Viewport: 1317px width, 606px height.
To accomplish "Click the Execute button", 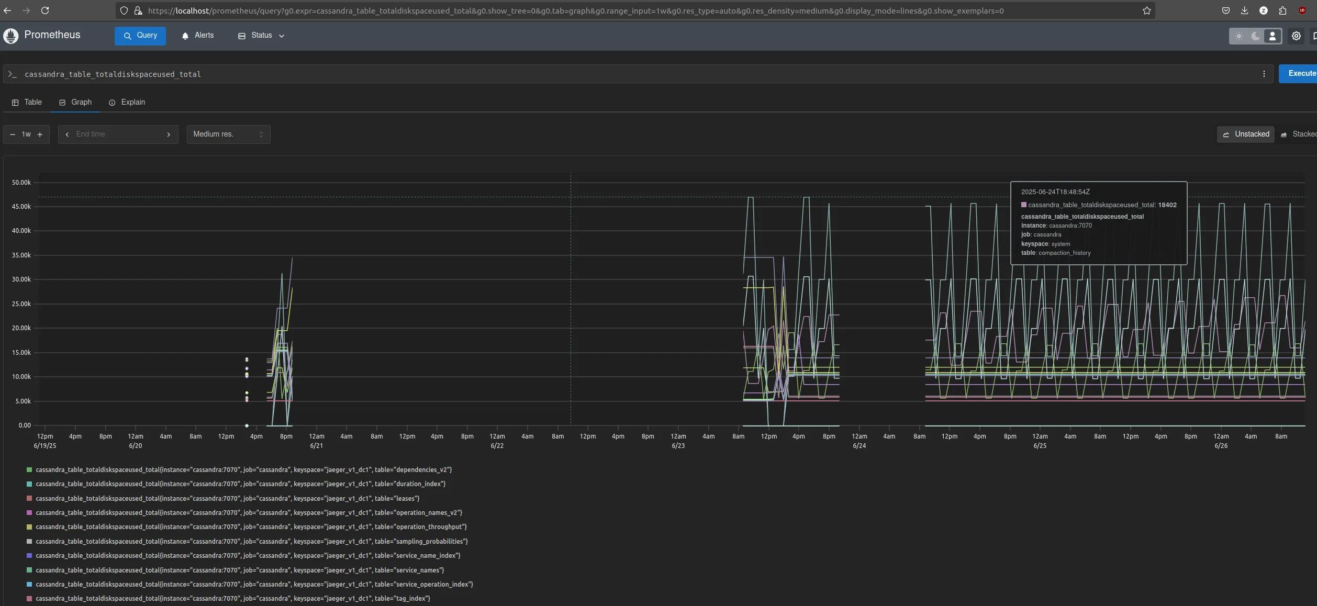I will point(1298,73).
